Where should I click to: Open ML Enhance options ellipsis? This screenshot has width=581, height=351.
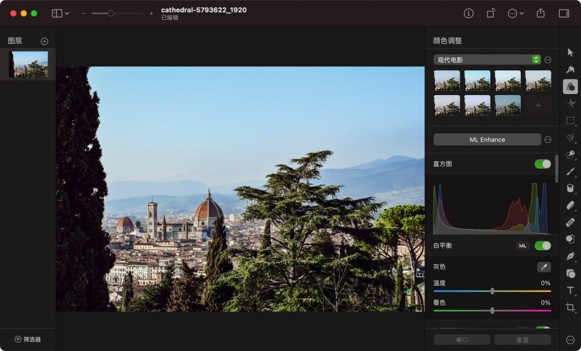548,139
